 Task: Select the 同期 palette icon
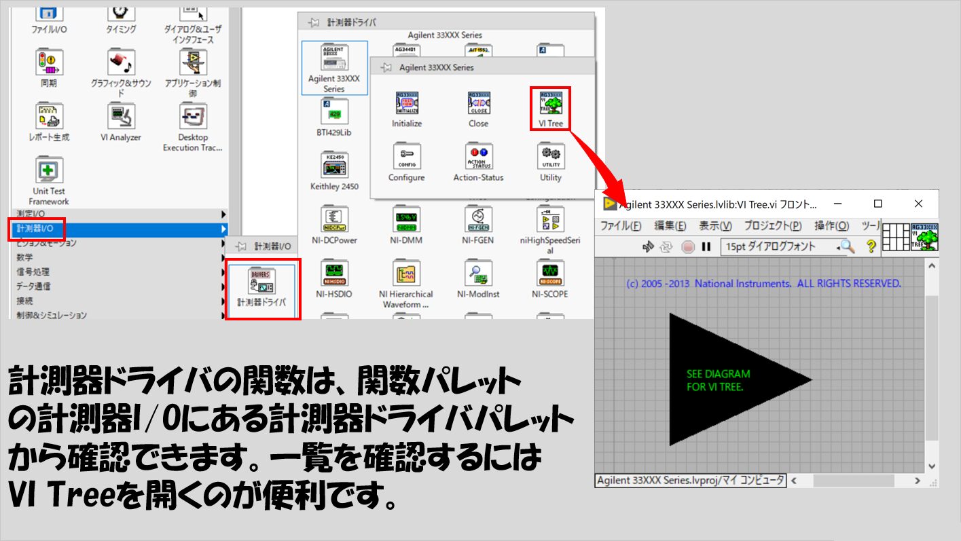(50, 62)
